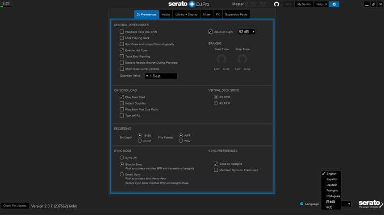Check Disable Needle Search During Playback
The width and height of the screenshot is (384, 215).
[x=122, y=62]
